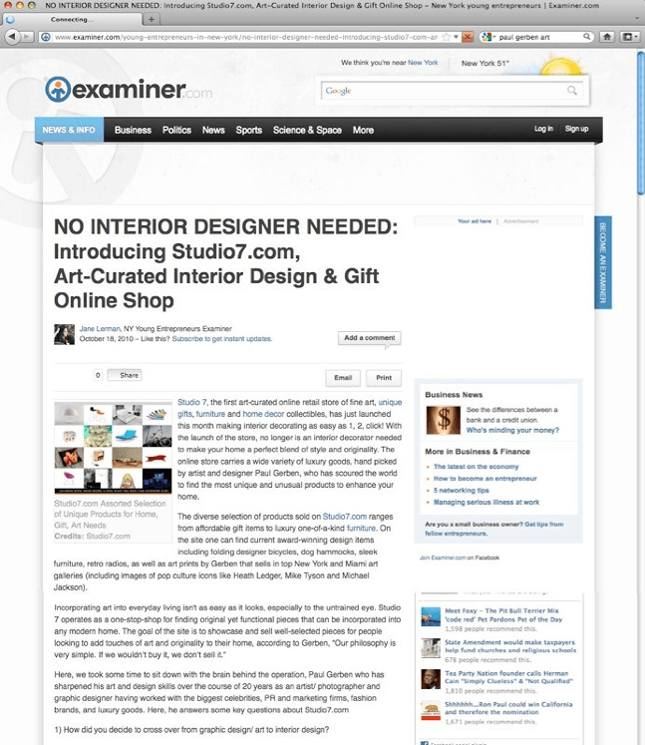Open Tea Party Nation founder story link
The image size is (645, 745).
pos(508,677)
